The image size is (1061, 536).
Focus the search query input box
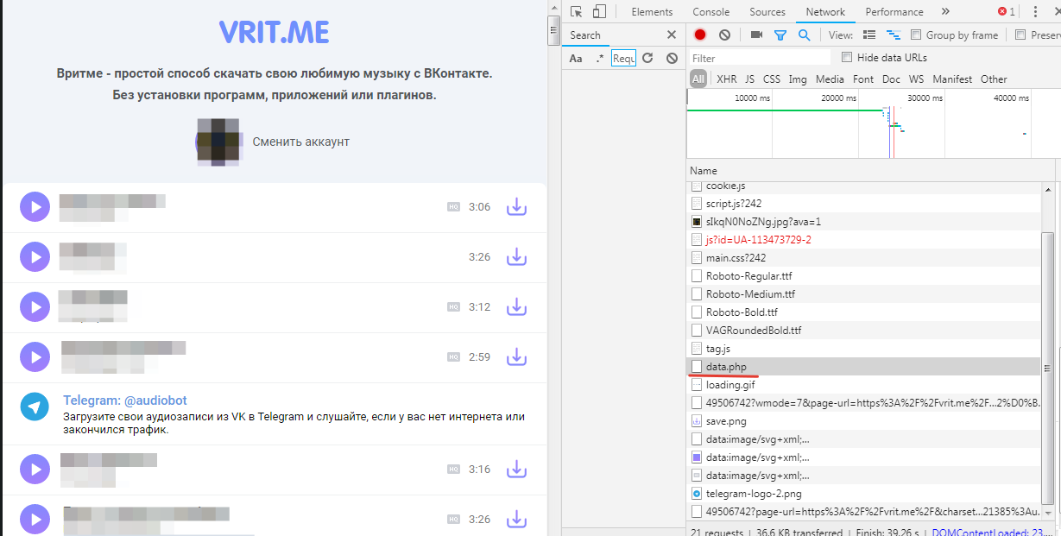[623, 59]
